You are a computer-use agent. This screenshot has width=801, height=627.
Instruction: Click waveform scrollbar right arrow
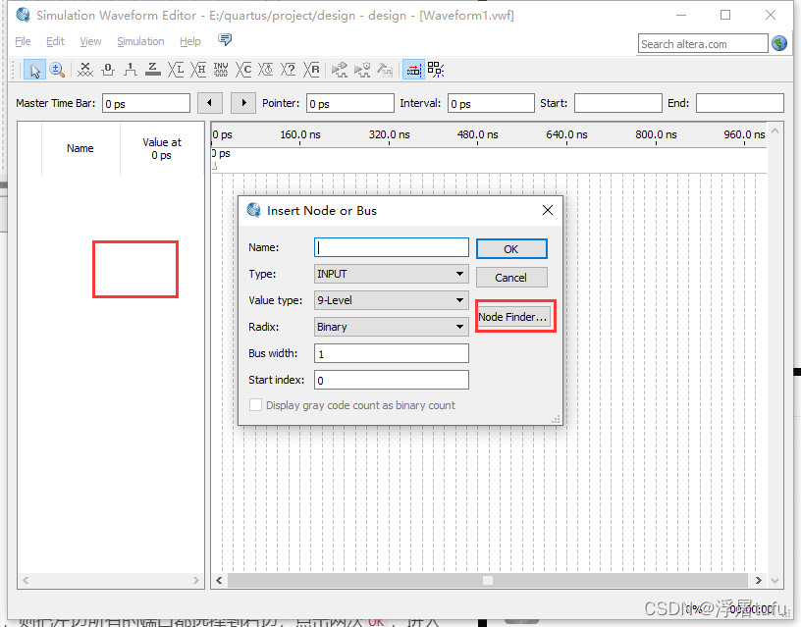[759, 581]
